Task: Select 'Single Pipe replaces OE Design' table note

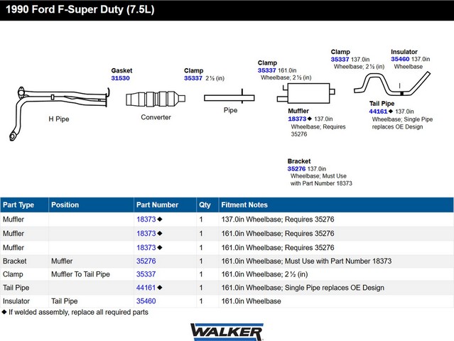Action: tap(335, 288)
